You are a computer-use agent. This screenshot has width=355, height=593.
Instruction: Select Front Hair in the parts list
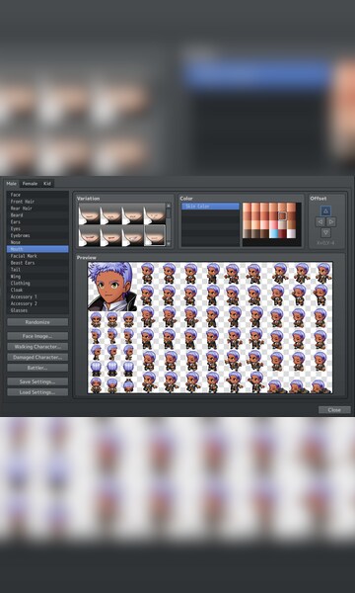coord(37,202)
